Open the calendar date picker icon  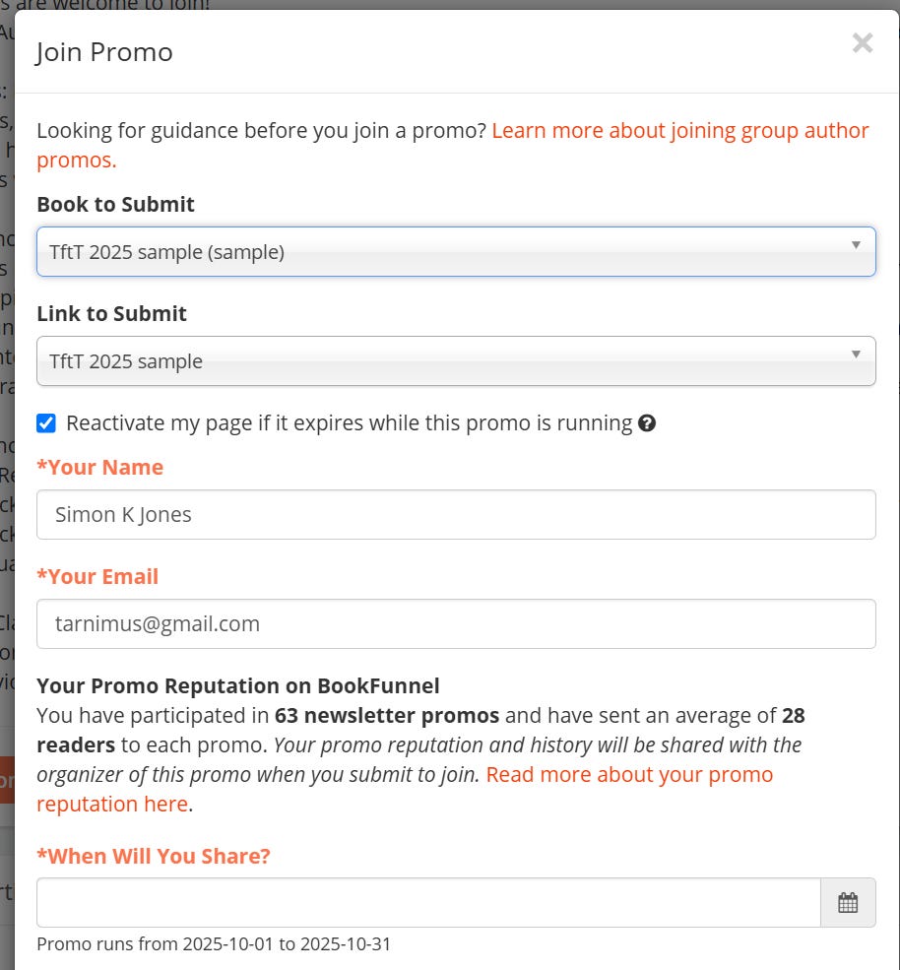click(848, 903)
